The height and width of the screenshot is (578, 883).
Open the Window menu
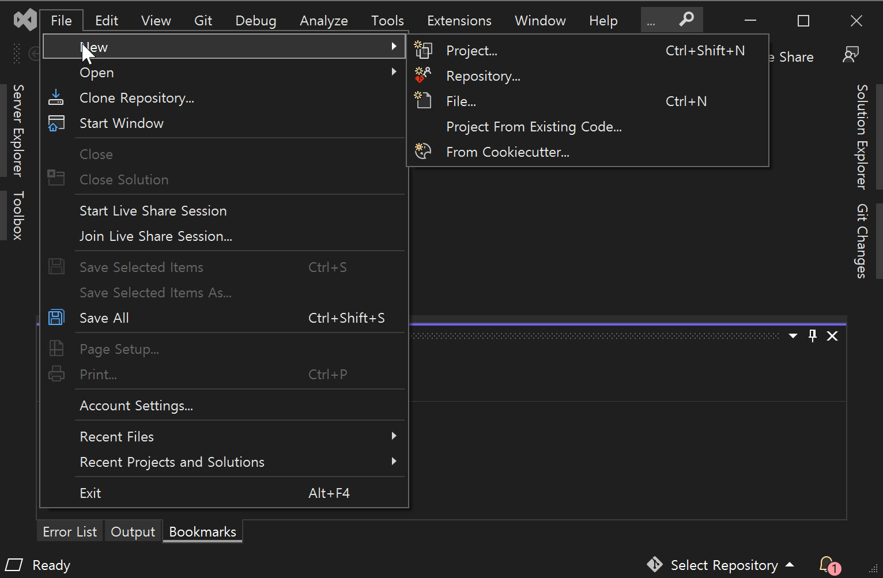point(540,21)
